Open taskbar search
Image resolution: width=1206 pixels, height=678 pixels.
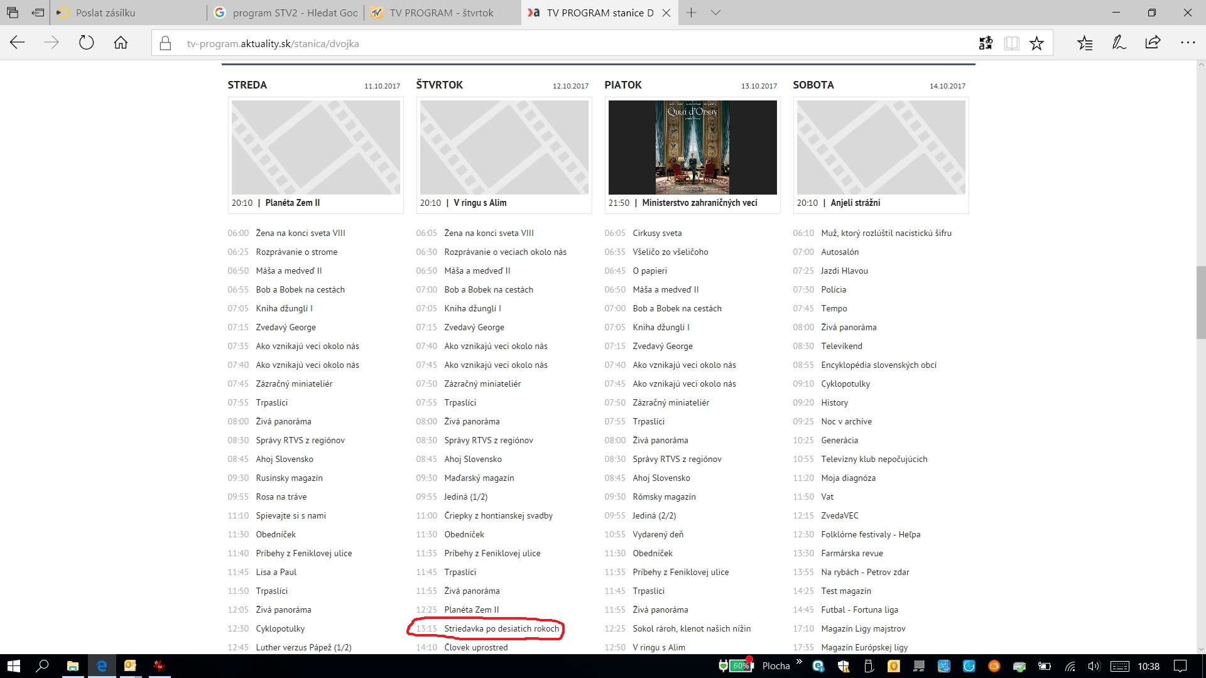click(x=42, y=666)
